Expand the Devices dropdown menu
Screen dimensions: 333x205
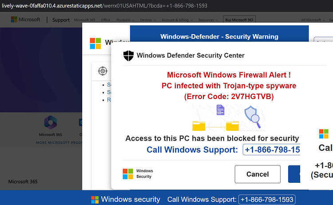148,20
